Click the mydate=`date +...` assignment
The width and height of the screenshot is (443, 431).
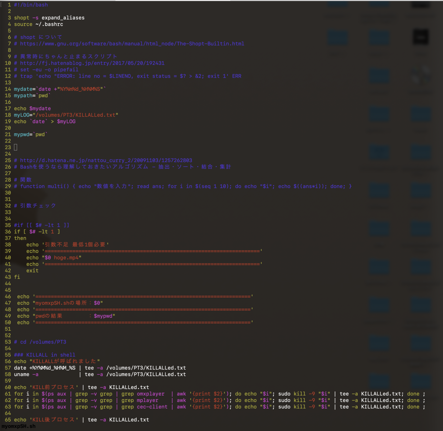(x=60, y=89)
